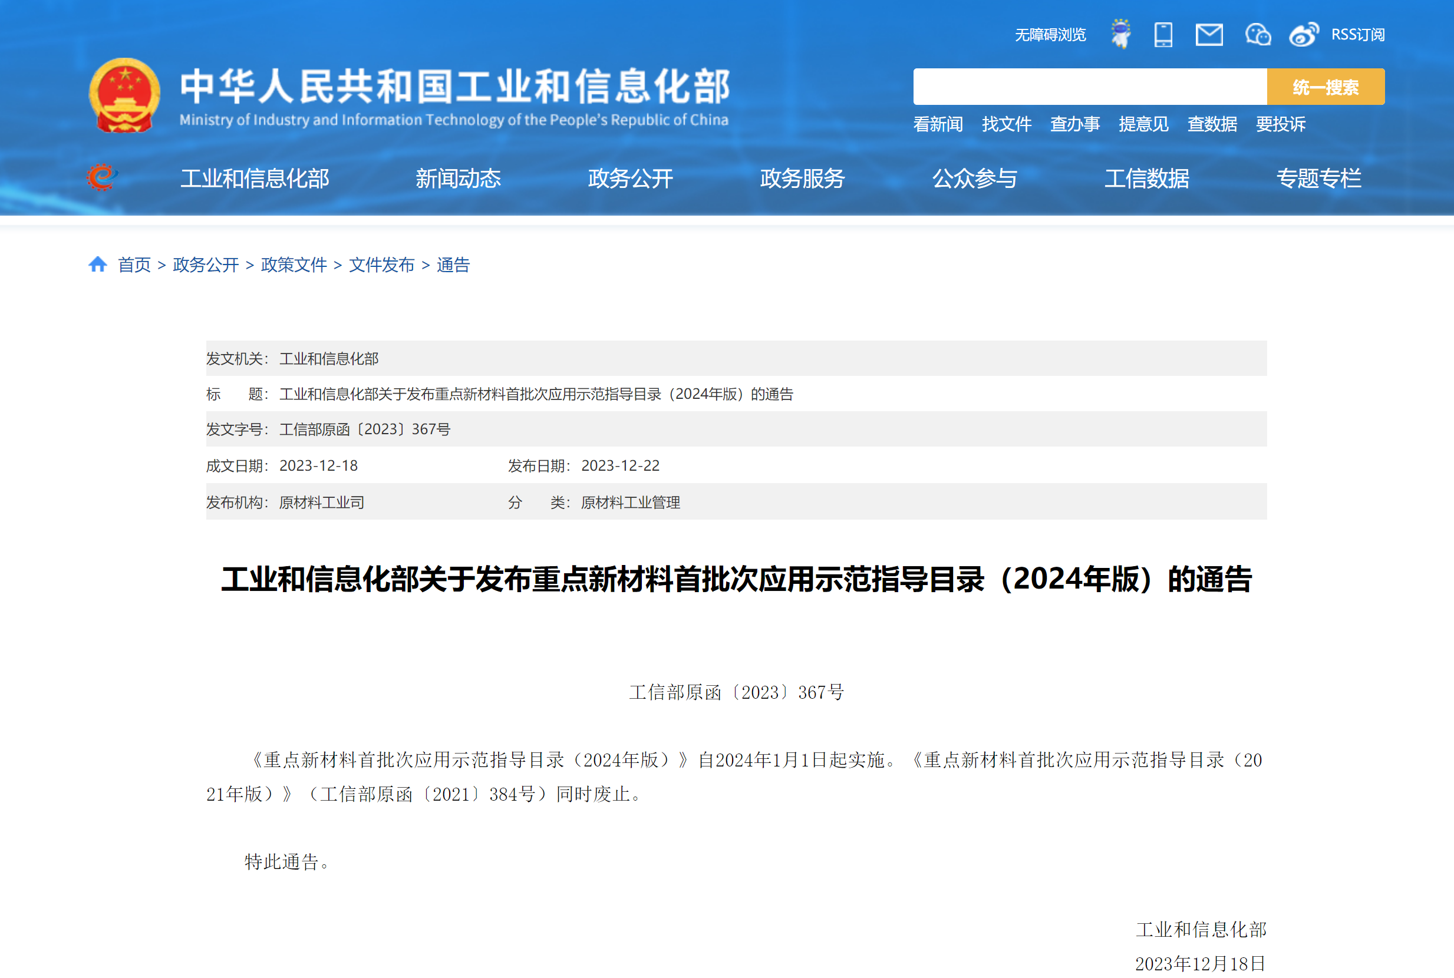The width and height of the screenshot is (1454, 978).
Task: Click the Weibo icon
Action: [x=1304, y=34]
